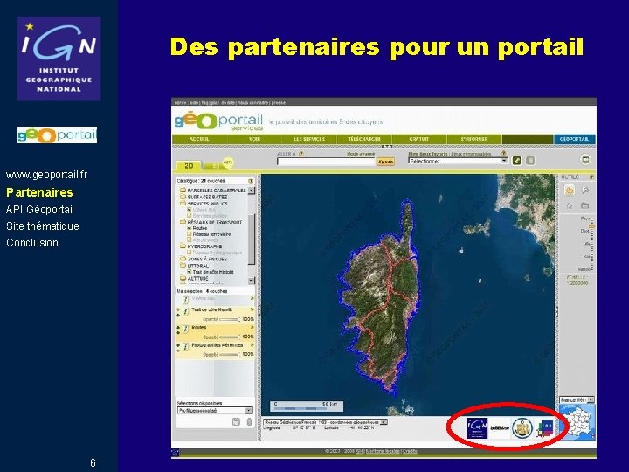Click Mentions légales footer link
Viewport: 629px width, 472px height.
[384, 451]
